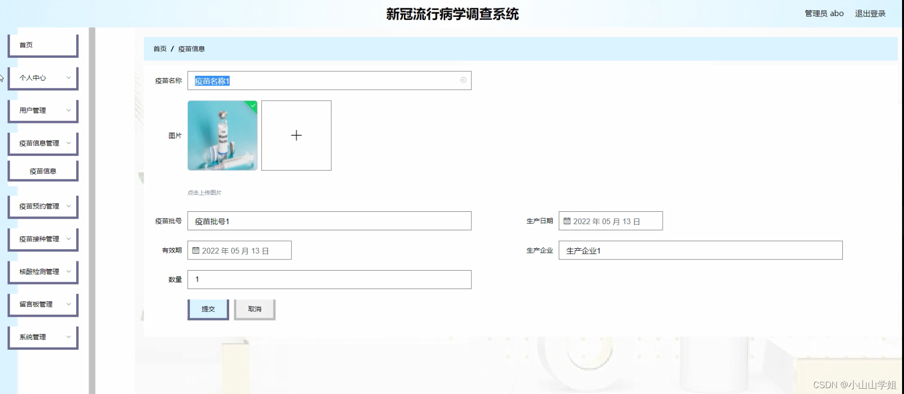Expand the 留言板管理 menu chevron

coord(68,304)
